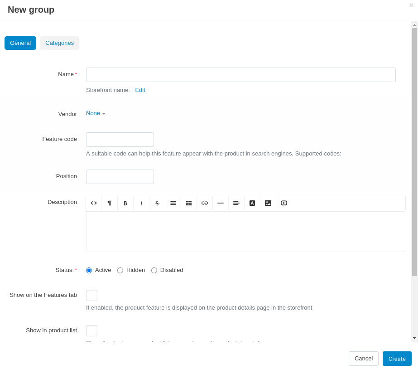Enable Show on the Features tab
This screenshot has width=418, height=374.
click(x=91, y=295)
